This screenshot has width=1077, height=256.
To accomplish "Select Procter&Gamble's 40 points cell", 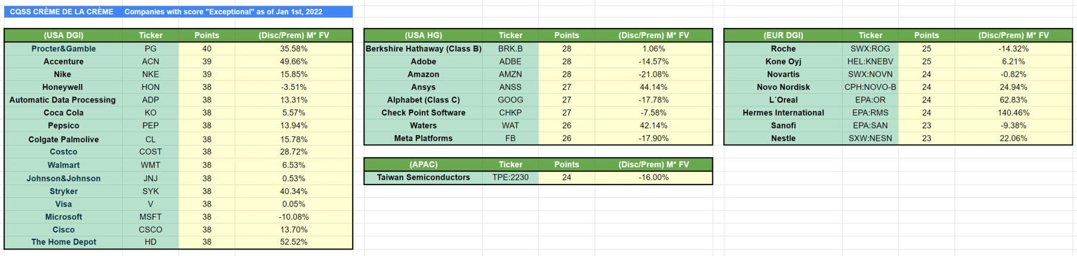I will [207, 49].
